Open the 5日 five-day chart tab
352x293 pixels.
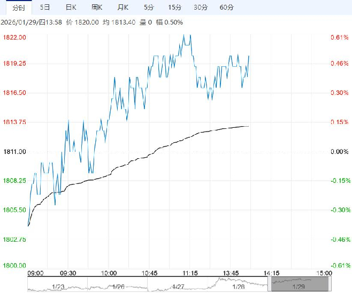45,7
